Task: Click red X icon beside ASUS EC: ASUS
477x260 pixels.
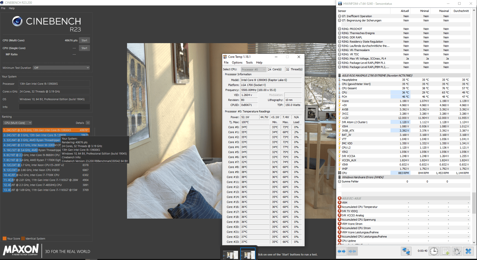Action: coord(339,198)
